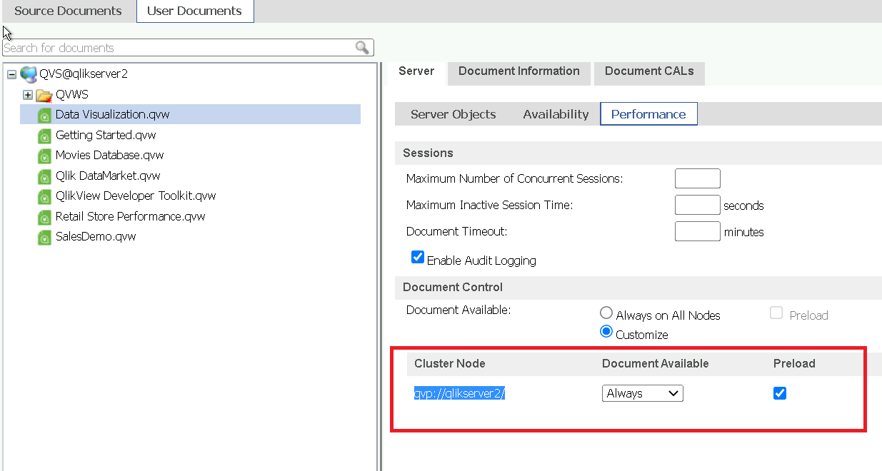Screen dimensions: 882x471
Task: Uncheck Preload for the qlikserver2 cluster node
Action: [x=780, y=393]
